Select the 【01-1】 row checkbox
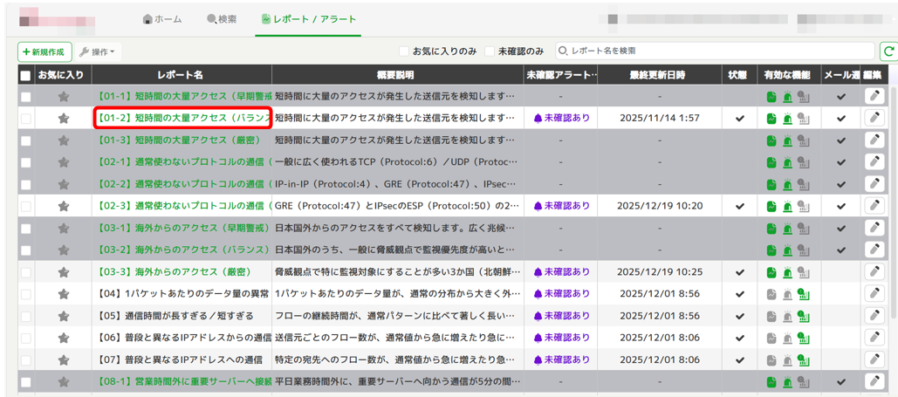This screenshot has width=898, height=397. [26, 97]
